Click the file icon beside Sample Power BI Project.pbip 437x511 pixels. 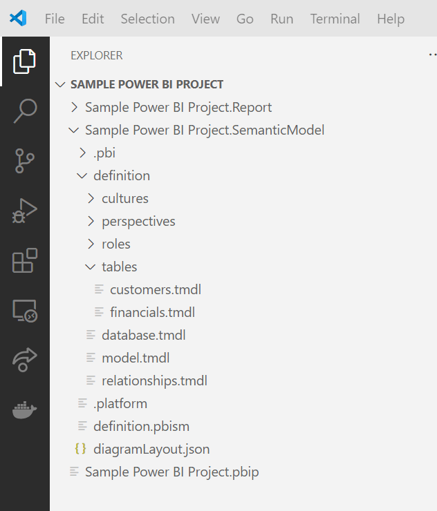tap(74, 472)
